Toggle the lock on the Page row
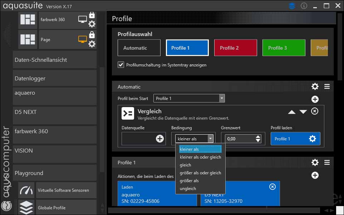Image resolution: width=344 pixels, height=215 pixels. pyautogui.click(x=92, y=35)
